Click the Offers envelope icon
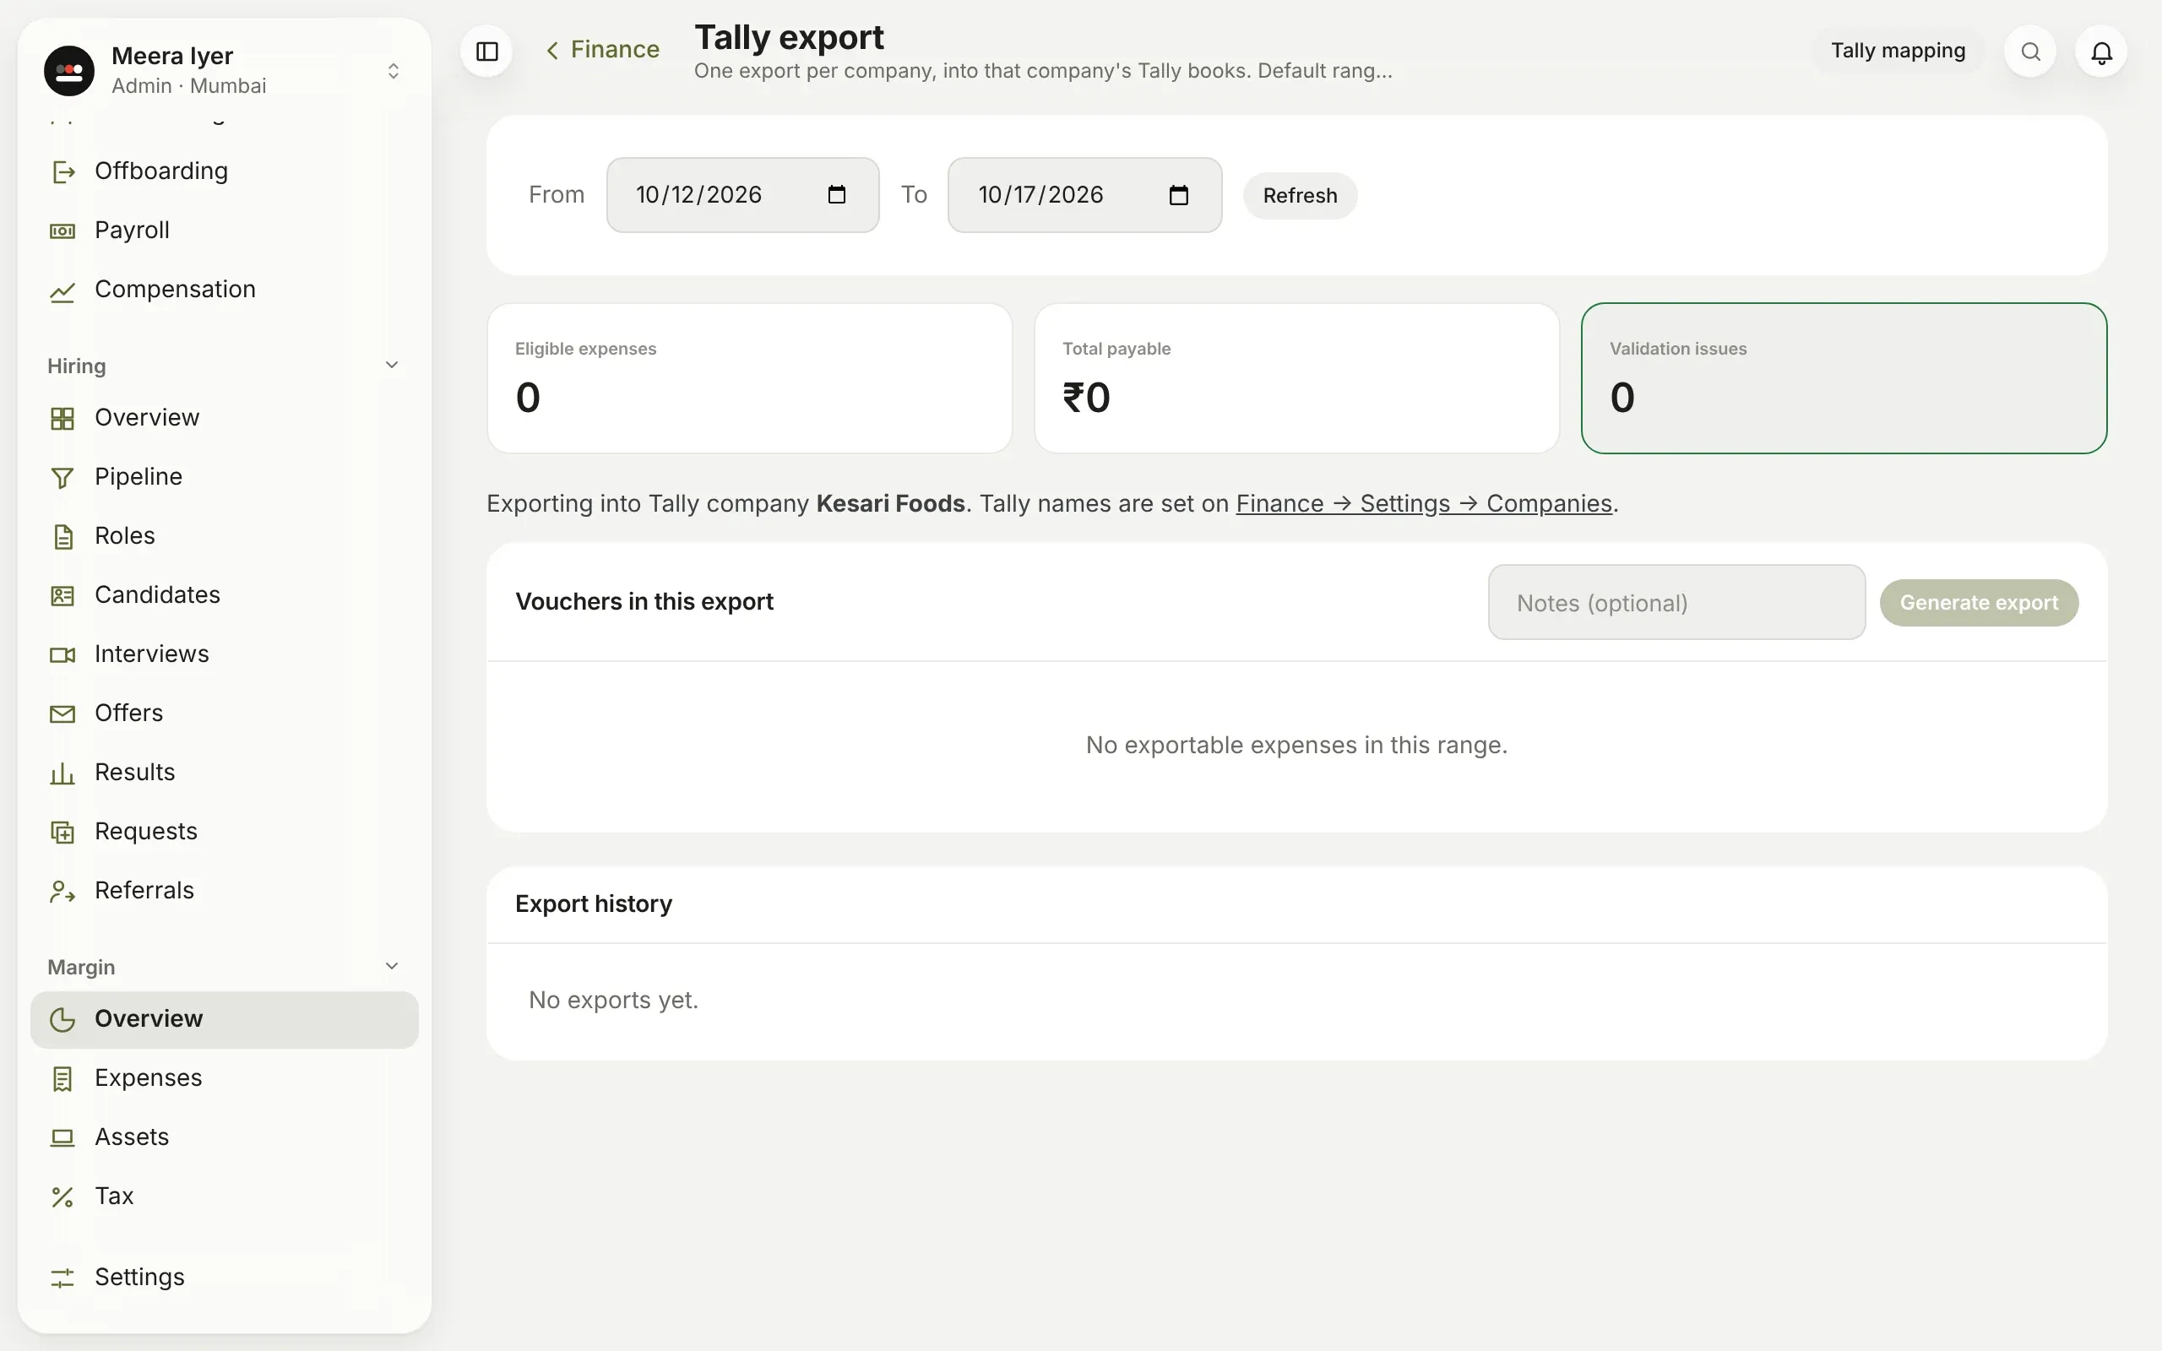The height and width of the screenshot is (1351, 2162). 62,713
